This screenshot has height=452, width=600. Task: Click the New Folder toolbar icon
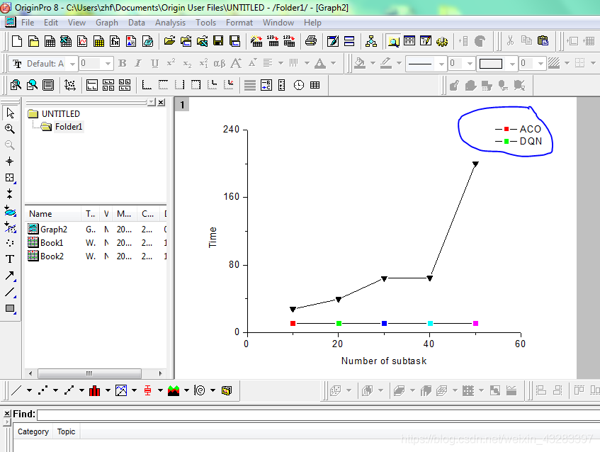coord(34,41)
